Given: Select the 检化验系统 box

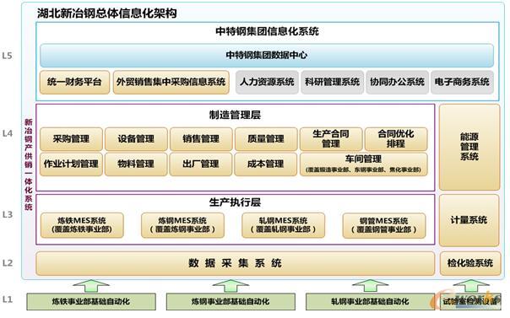Looking at the screenshot, I should click(x=470, y=263).
